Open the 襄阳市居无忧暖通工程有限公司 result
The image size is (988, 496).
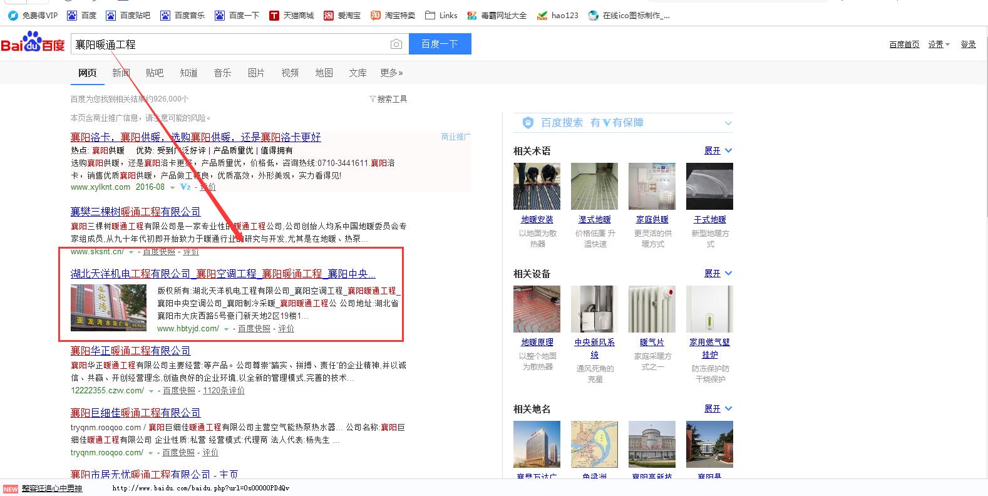pyautogui.click(x=154, y=475)
